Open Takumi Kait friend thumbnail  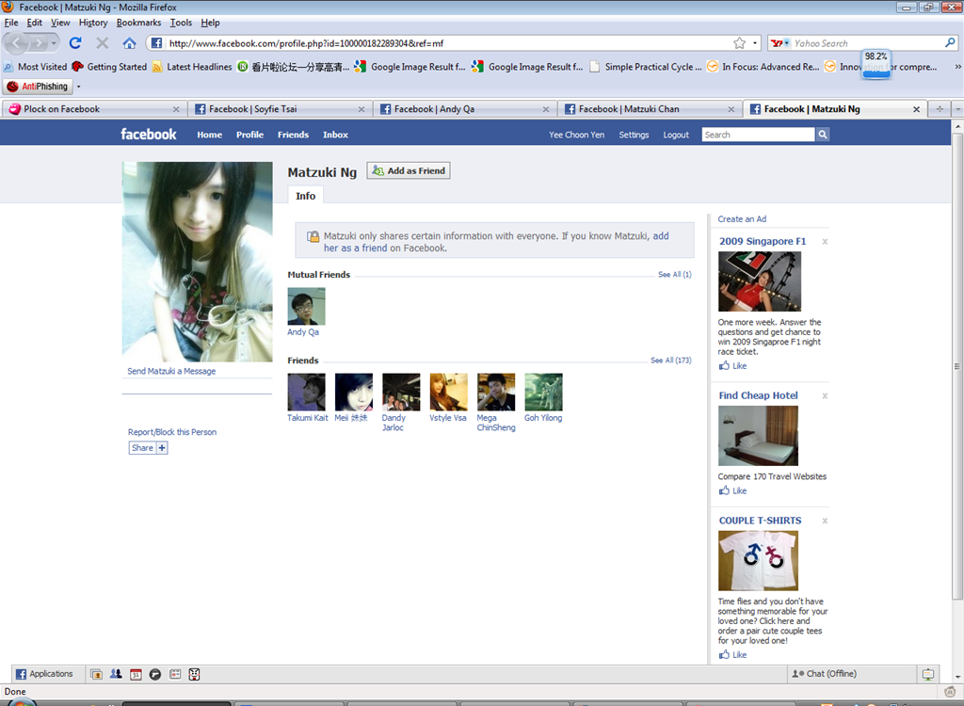pos(306,392)
